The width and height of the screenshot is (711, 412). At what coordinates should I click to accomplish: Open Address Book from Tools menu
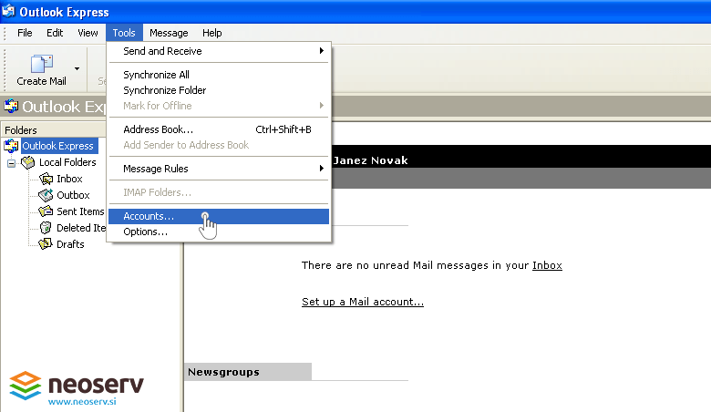(x=219, y=129)
